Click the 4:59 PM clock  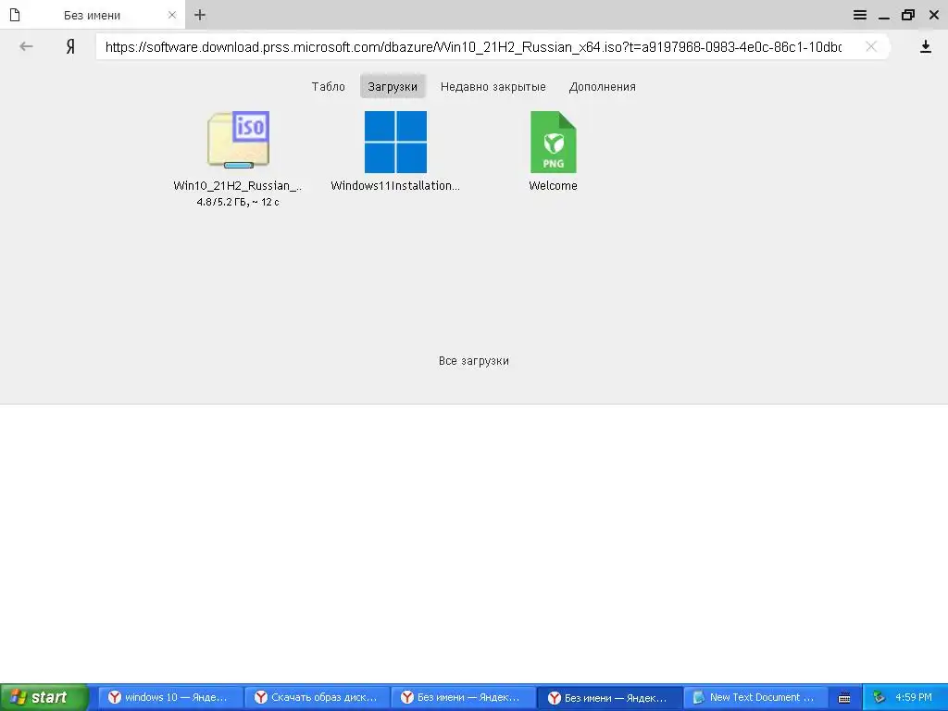pyautogui.click(x=914, y=697)
